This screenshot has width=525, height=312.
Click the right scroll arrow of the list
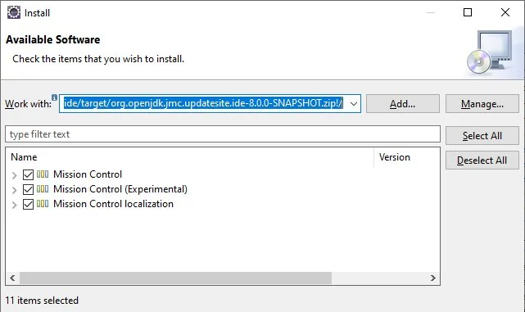click(x=433, y=278)
